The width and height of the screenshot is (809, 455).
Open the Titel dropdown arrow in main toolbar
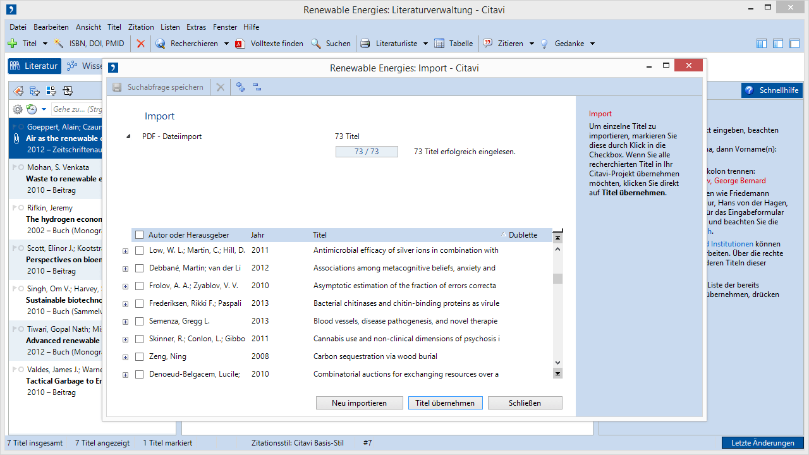[x=45, y=44]
